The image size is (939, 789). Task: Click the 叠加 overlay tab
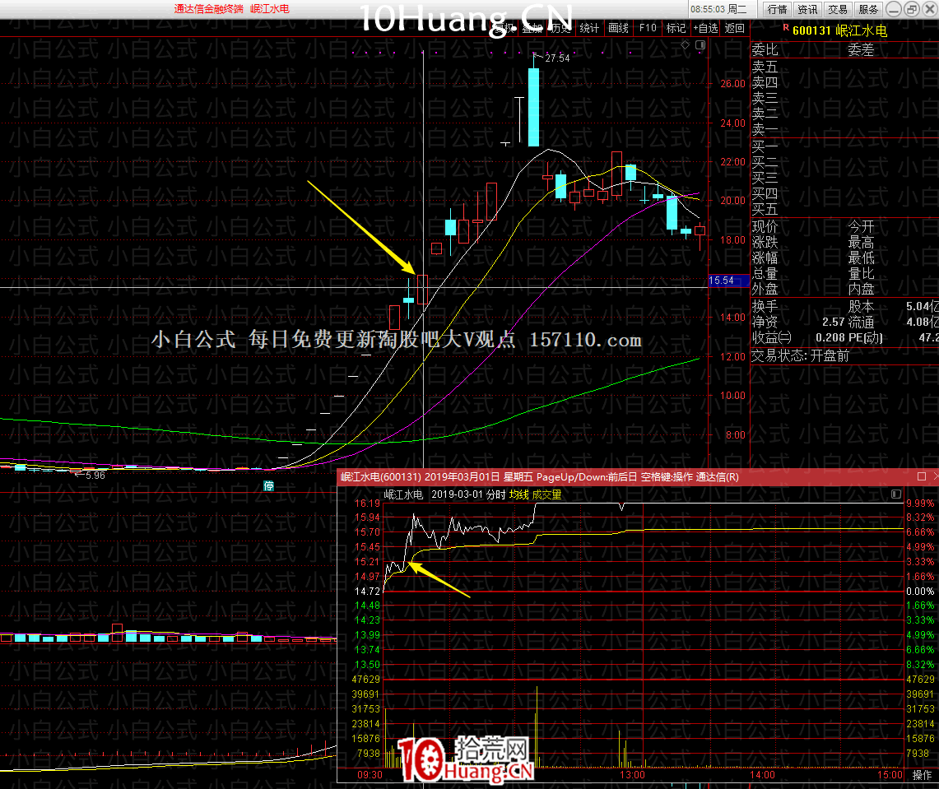(x=532, y=28)
